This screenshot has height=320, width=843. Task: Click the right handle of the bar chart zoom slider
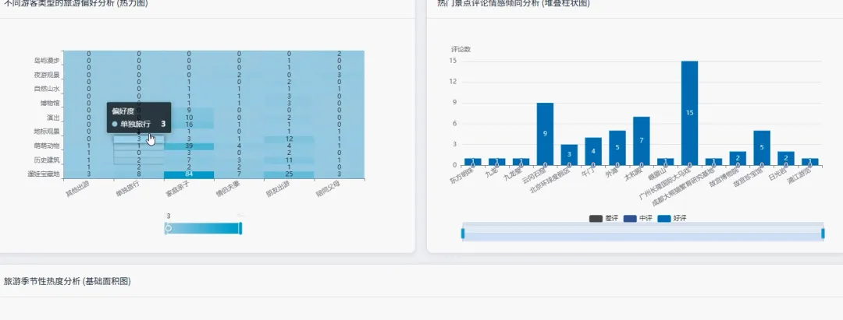tap(823, 234)
